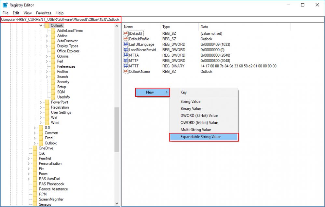Select the RAS Phonebook folder icon
The image size is (325, 207).
35,184
